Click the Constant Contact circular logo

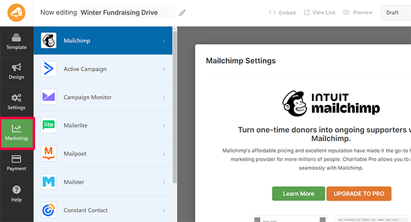[x=48, y=210]
